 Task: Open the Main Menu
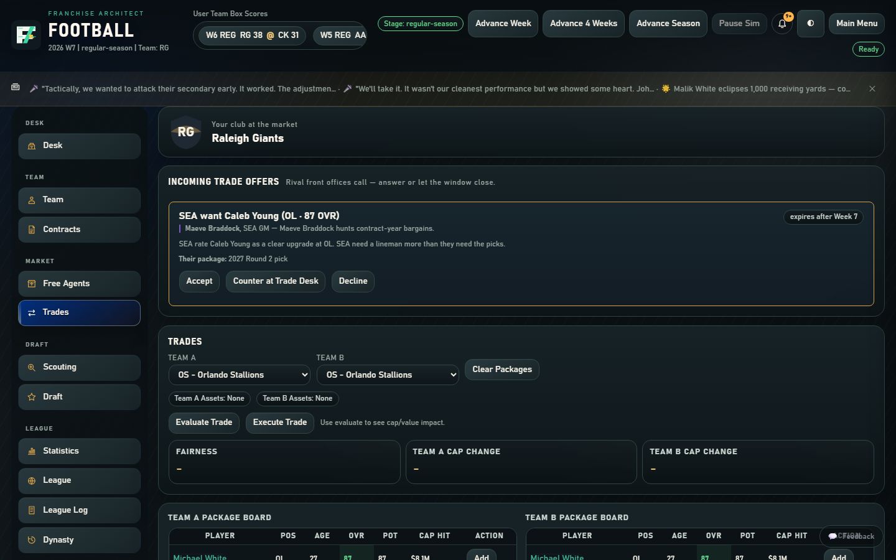click(x=857, y=24)
